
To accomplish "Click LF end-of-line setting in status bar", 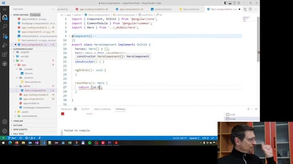I will point(212,138).
